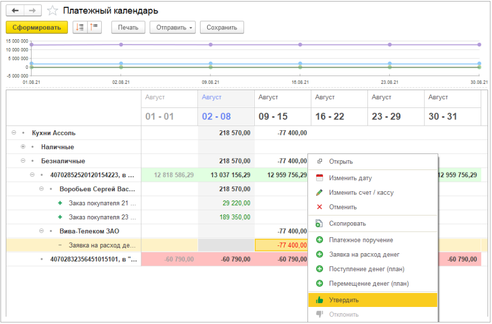Click the collapse all groups toolbar icon
Image resolution: width=492 pixels, height=324 pixels.
point(80,27)
